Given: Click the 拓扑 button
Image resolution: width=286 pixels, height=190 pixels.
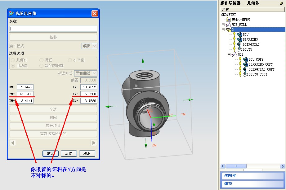Looking at the screenshot, I should click(x=53, y=37).
